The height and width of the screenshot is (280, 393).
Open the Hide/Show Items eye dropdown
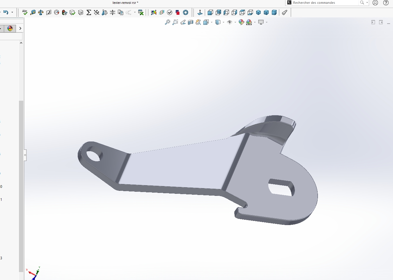(235, 22)
